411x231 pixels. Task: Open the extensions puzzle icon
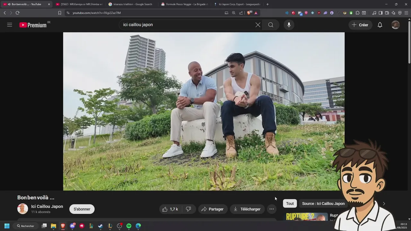coord(357,13)
